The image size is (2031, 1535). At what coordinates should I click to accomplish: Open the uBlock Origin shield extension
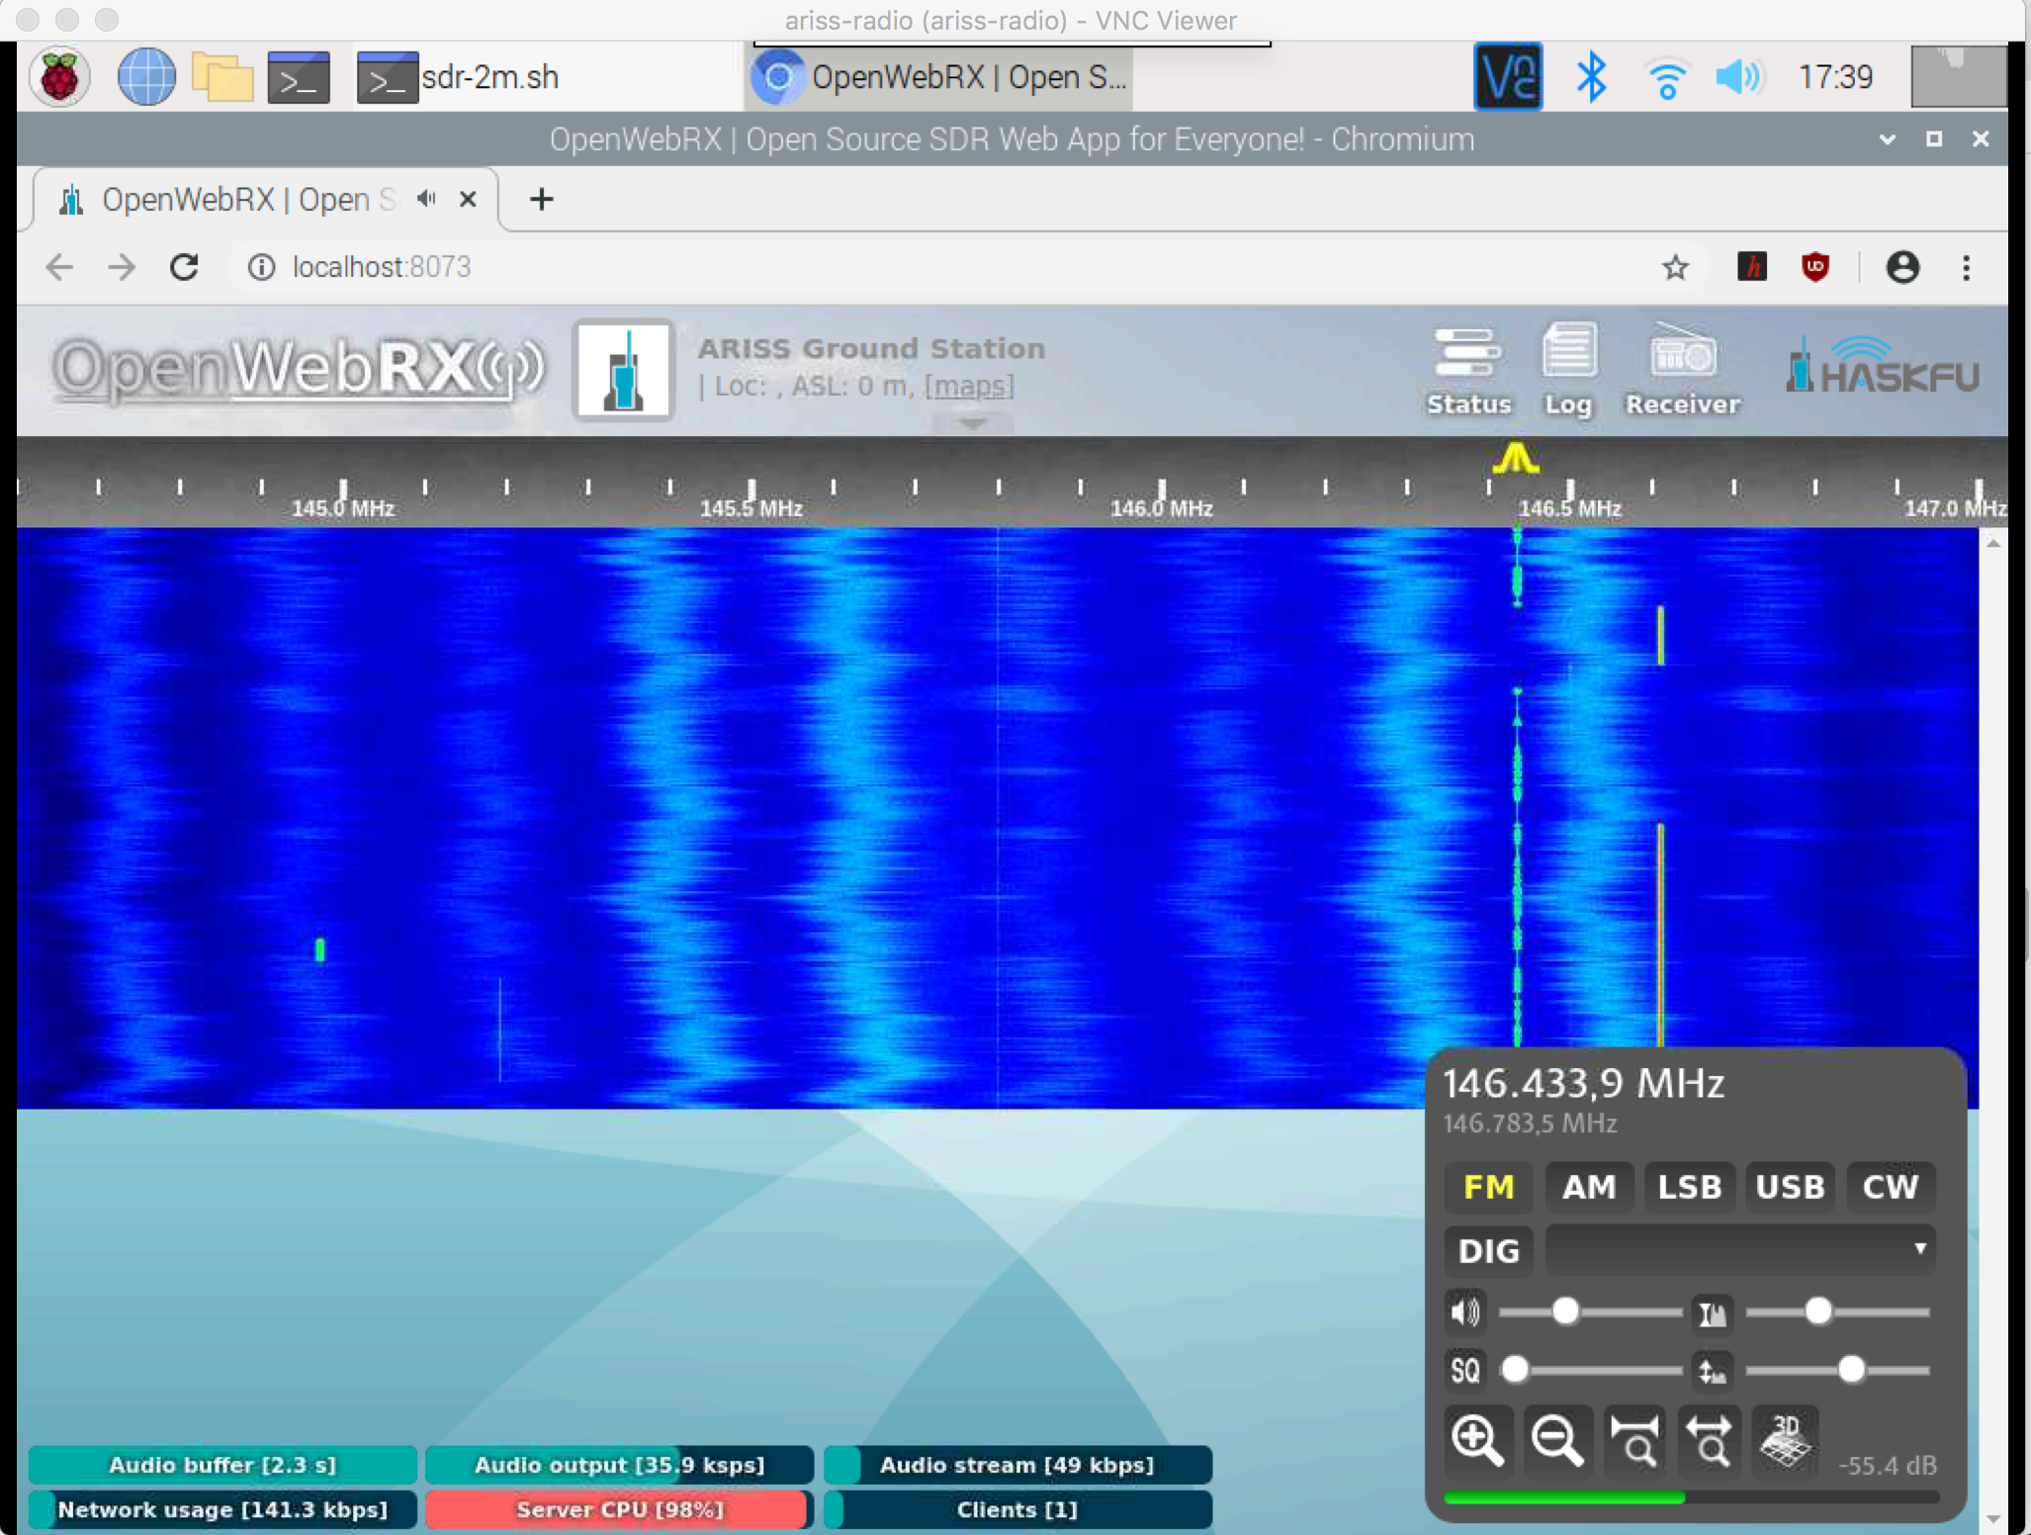tap(1815, 267)
